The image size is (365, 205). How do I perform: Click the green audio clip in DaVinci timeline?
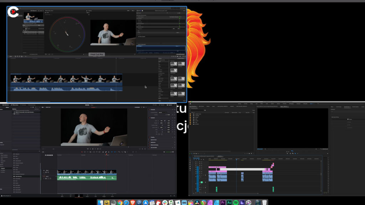pyautogui.click(x=87, y=177)
